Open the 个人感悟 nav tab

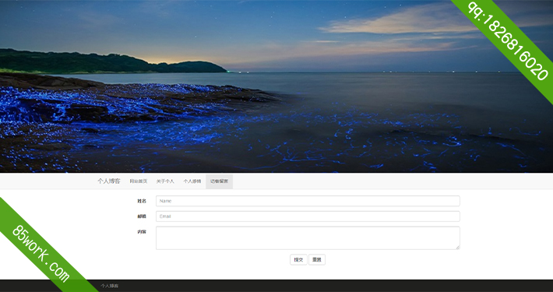[x=192, y=181]
